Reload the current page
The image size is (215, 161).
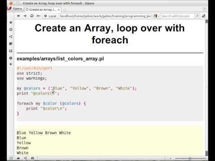[x=32, y=16]
